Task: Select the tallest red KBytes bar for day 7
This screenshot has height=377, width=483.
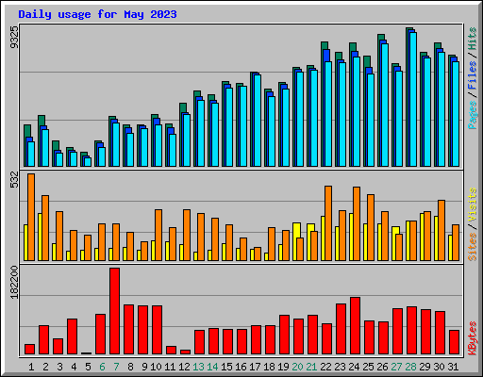Action: 114,311
